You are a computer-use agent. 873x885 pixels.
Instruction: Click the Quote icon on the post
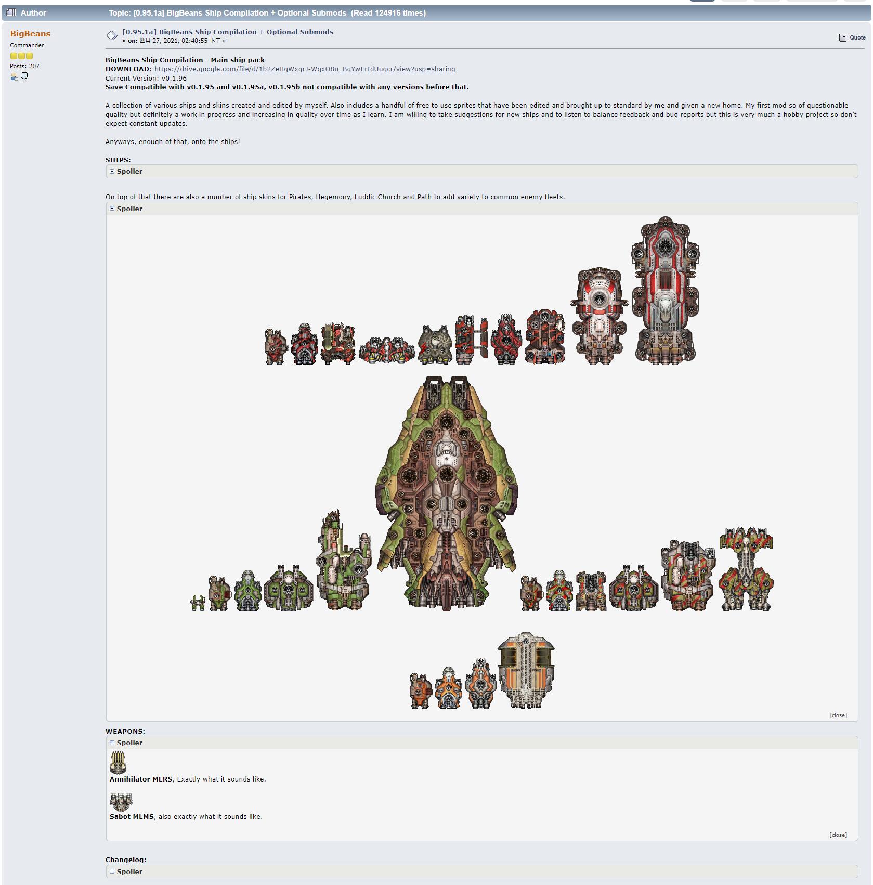(842, 37)
